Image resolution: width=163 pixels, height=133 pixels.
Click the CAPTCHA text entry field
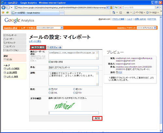coord(74,113)
